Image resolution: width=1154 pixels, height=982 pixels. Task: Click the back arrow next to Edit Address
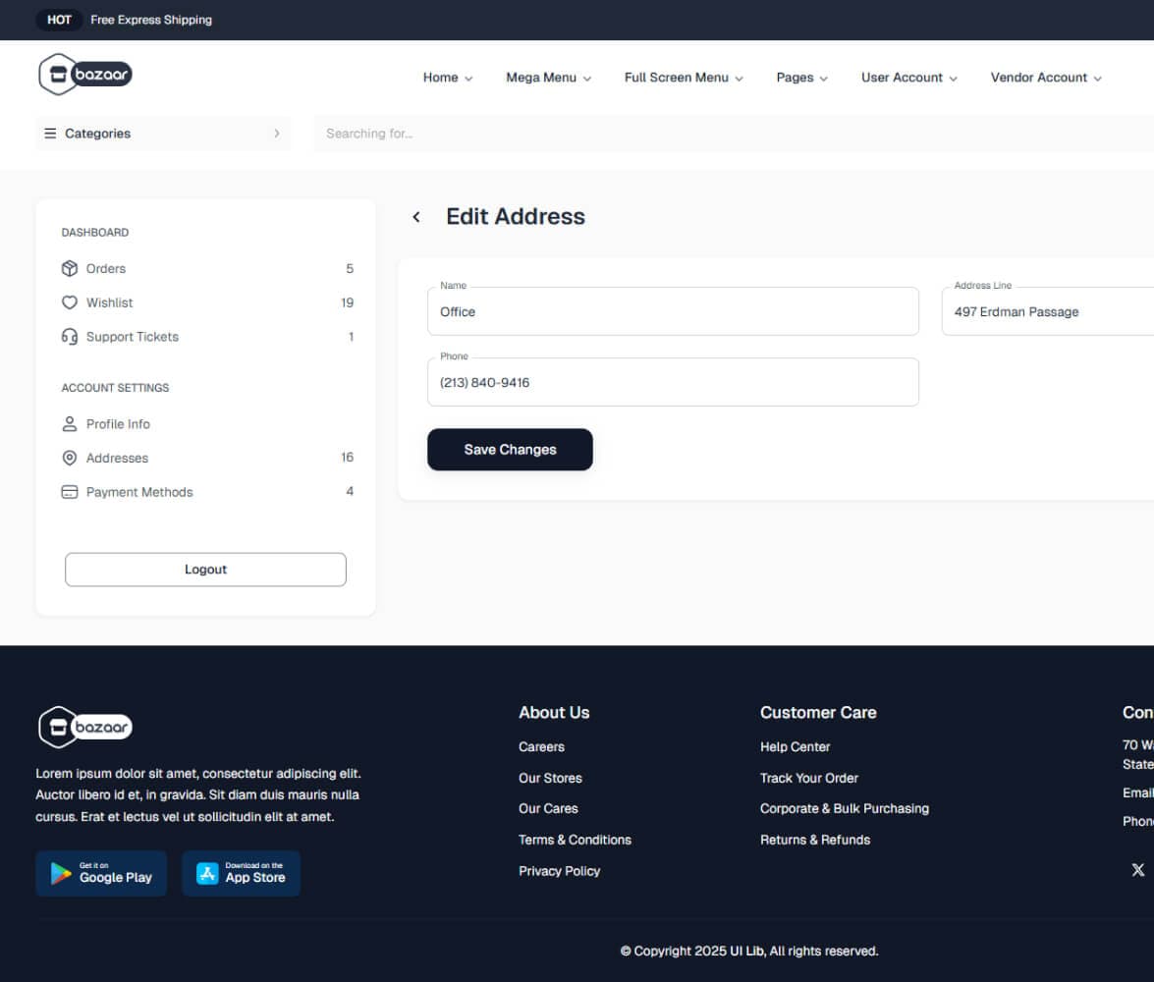click(x=416, y=216)
